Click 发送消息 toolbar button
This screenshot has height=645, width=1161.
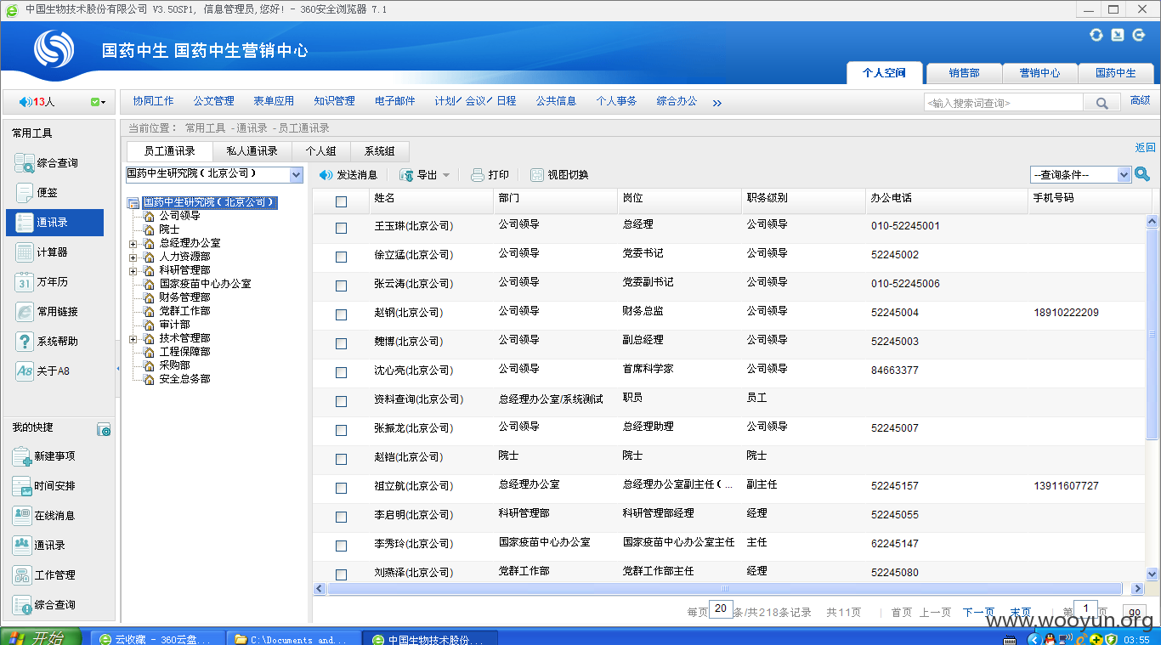point(348,175)
